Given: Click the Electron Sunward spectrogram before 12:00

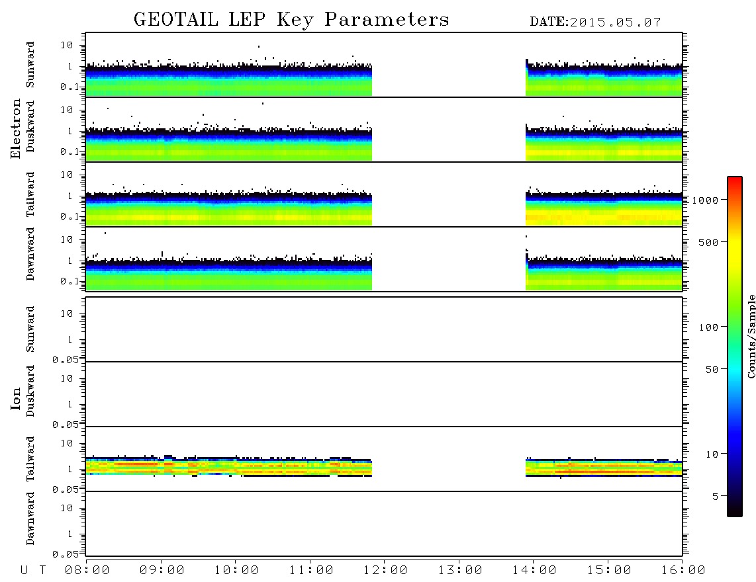Looking at the screenshot, I should coord(229,81).
